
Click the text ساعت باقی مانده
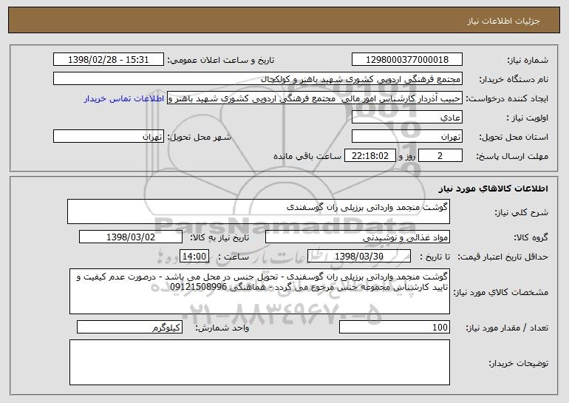click(307, 156)
